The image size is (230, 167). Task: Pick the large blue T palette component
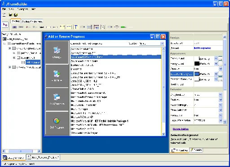pyautogui.click(x=76, y=27)
